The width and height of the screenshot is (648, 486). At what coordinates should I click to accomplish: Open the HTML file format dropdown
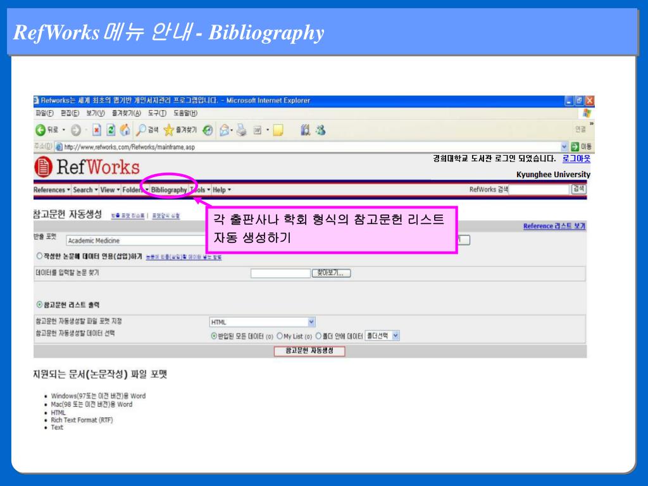pos(263,322)
